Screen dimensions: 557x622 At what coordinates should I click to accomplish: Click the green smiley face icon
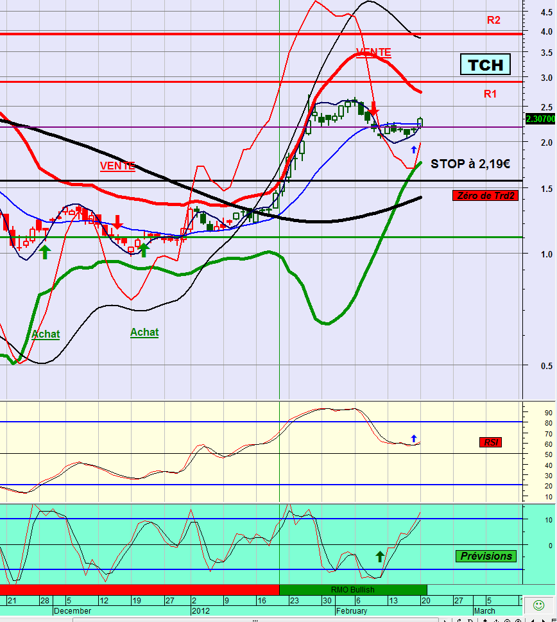coord(538,605)
